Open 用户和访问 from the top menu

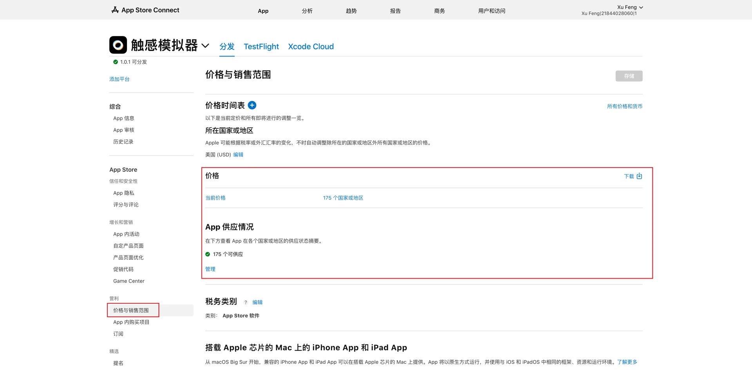point(492,11)
